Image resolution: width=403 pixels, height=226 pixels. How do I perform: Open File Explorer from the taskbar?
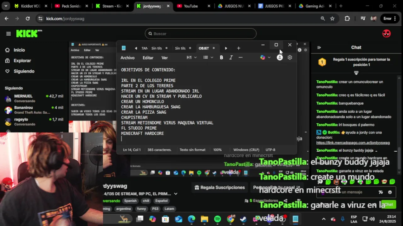205,219
